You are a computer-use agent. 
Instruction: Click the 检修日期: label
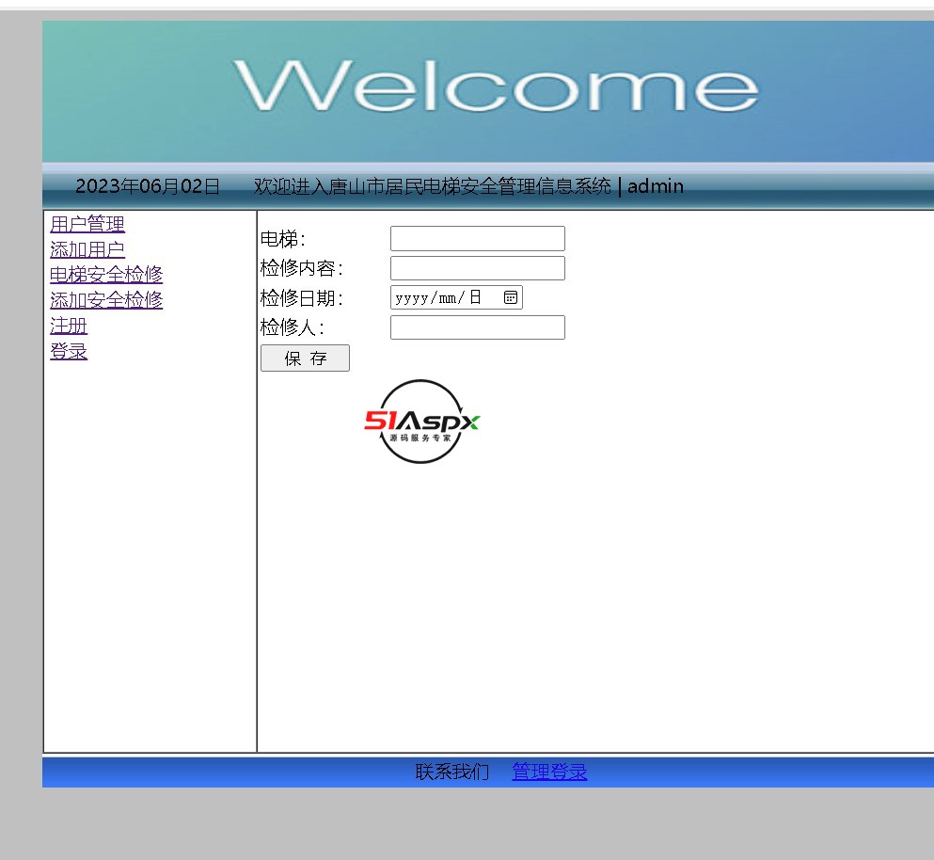(x=302, y=298)
